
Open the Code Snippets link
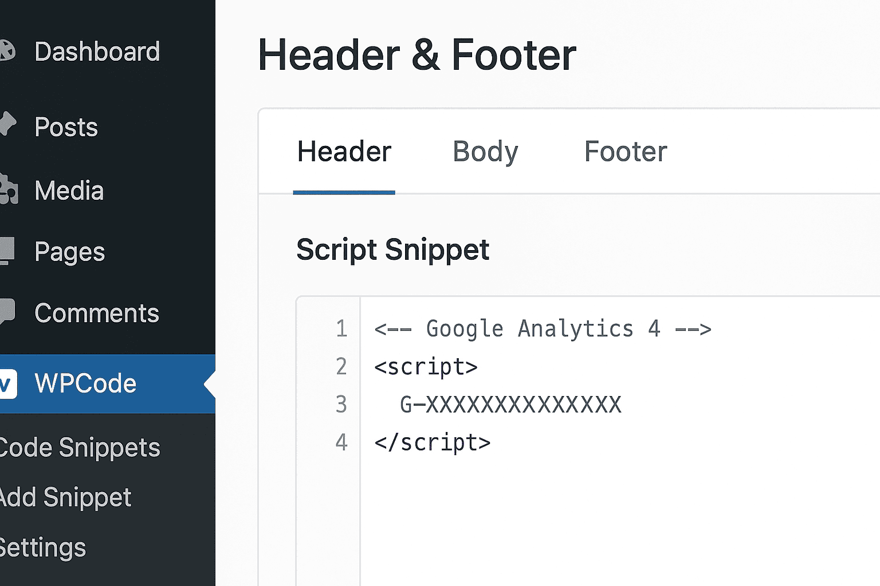(x=79, y=448)
